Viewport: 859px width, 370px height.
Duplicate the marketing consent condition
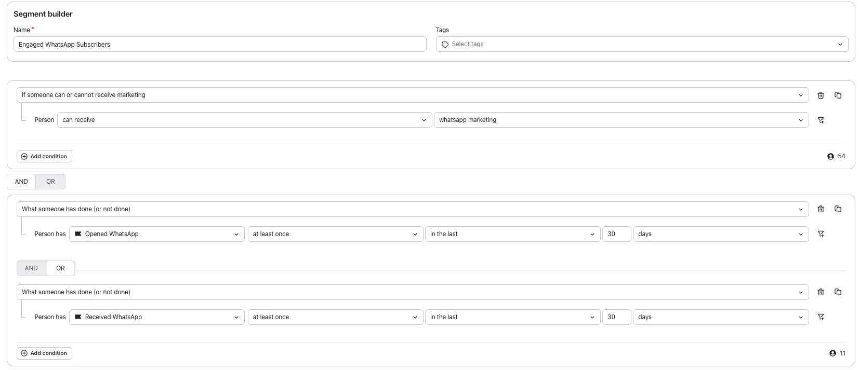[x=838, y=95]
